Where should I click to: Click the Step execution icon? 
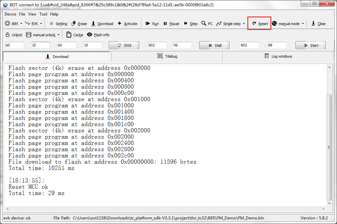186,24
